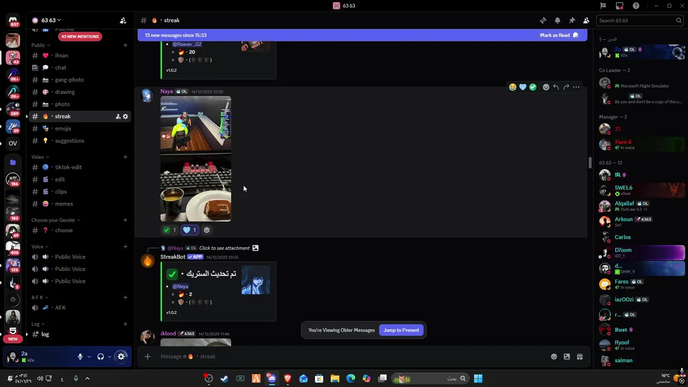The image size is (688, 387).
Task: Open User Settings gear icon
Action: tap(121, 356)
